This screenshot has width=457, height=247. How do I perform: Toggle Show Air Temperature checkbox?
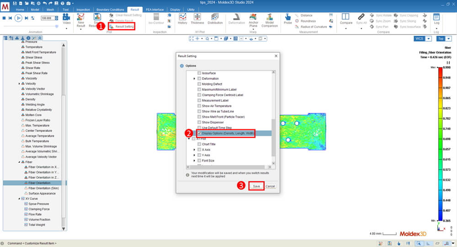[199, 106]
